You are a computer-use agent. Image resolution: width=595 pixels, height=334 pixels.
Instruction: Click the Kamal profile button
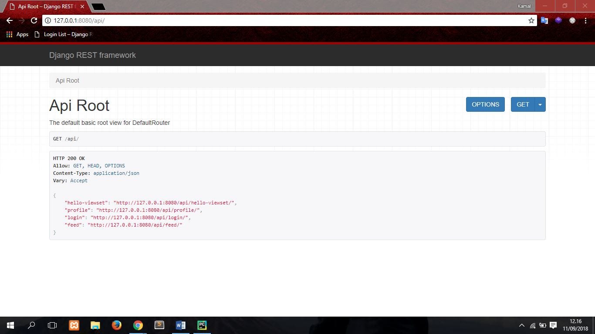(524, 6)
